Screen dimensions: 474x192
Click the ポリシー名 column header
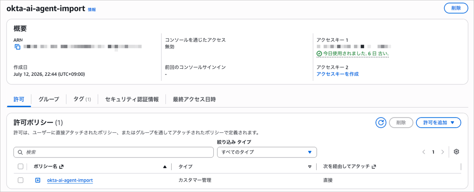tap(46, 166)
